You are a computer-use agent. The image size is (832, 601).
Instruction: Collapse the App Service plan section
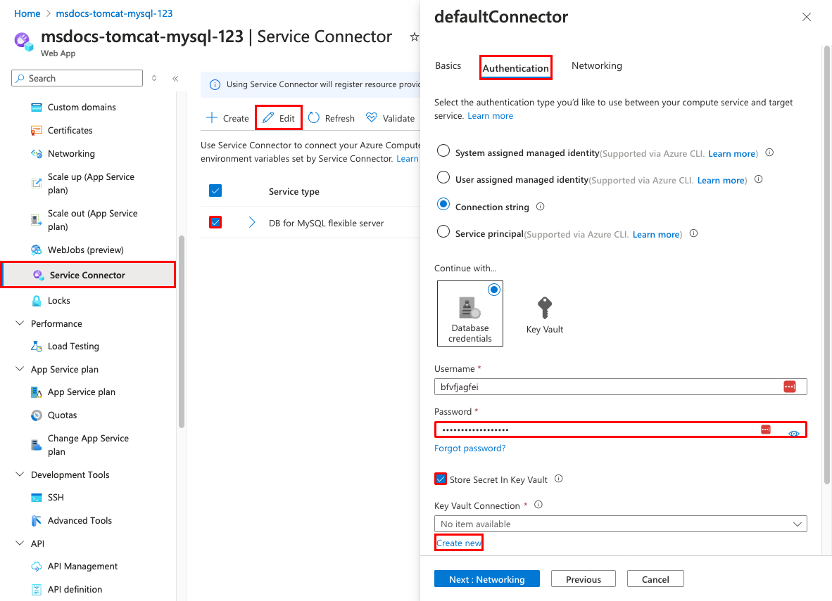tap(20, 369)
